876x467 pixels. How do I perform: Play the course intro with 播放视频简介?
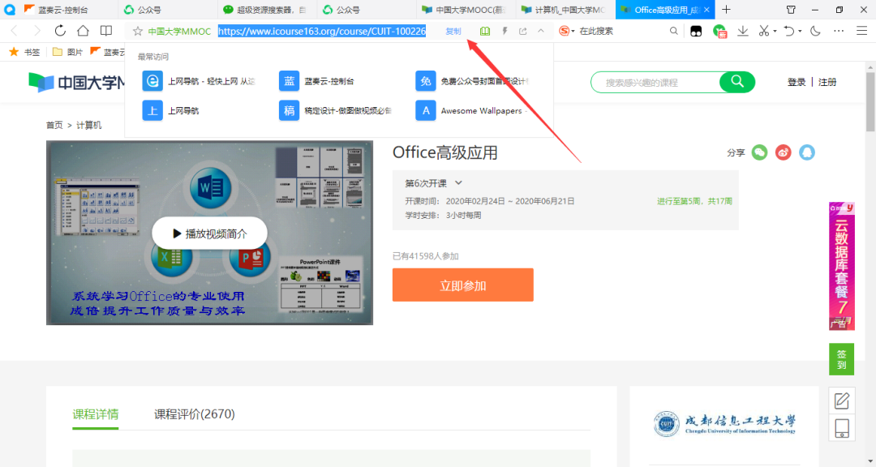pyautogui.click(x=209, y=233)
